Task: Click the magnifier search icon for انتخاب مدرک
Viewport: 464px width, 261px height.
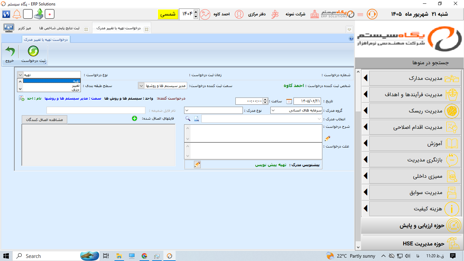Action: (188, 119)
